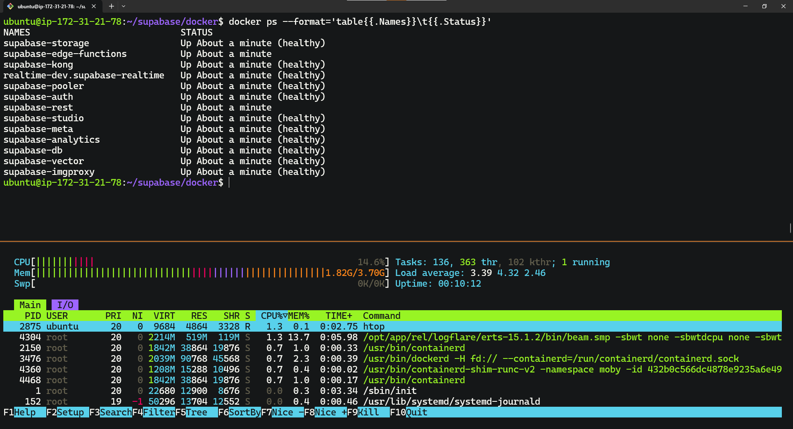793x429 pixels.
Task: Sort by the TIME+ column header
Action: 339,316
